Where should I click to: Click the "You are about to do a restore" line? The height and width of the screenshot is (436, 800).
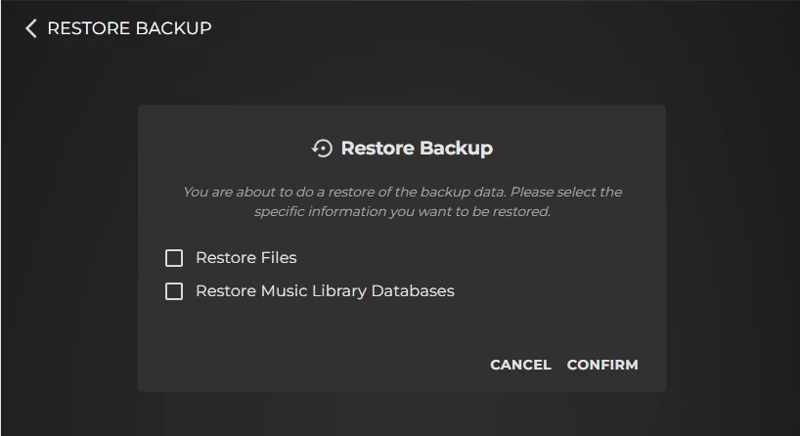tap(402, 192)
